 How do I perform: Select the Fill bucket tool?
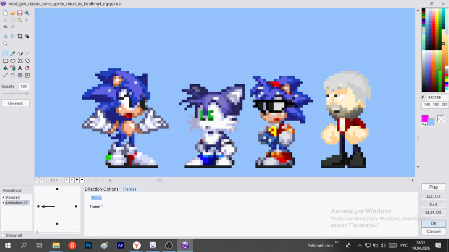click(5, 68)
